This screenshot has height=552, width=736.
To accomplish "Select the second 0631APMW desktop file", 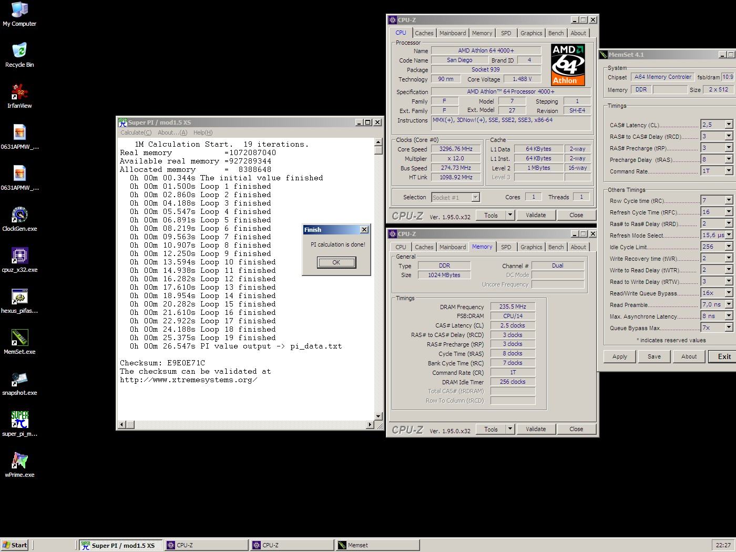I will click(x=19, y=178).
